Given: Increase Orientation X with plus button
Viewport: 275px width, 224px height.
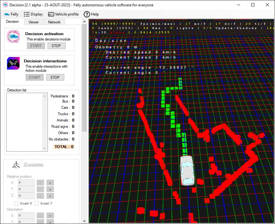Looking at the screenshot, I should coord(50,216).
